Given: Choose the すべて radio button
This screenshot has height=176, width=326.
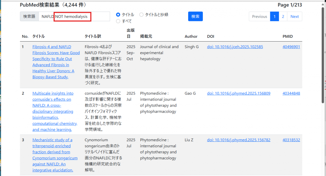Looking at the screenshot, I should pyautogui.click(x=118, y=21).
